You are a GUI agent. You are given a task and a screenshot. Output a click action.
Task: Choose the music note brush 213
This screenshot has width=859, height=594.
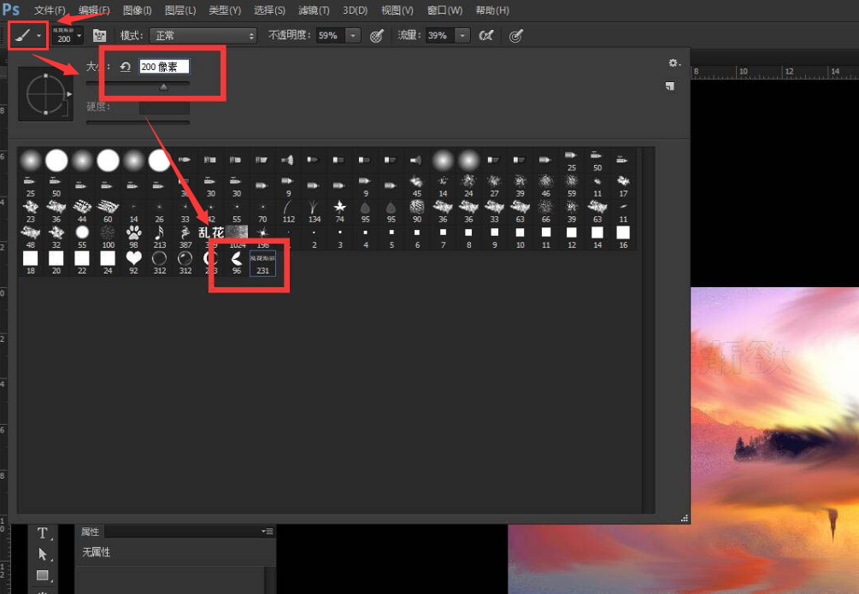point(160,238)
